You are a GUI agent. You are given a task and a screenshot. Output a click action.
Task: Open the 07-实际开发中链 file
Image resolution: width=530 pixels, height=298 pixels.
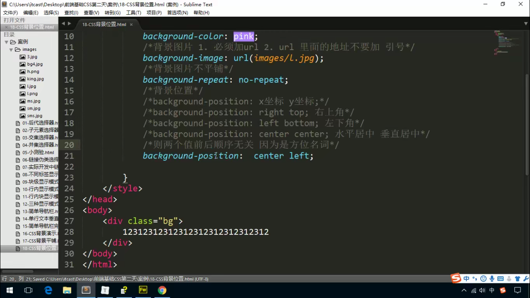[40, 167]
